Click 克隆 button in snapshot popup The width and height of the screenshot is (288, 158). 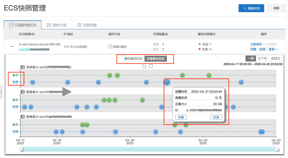[x=181, y=117]
